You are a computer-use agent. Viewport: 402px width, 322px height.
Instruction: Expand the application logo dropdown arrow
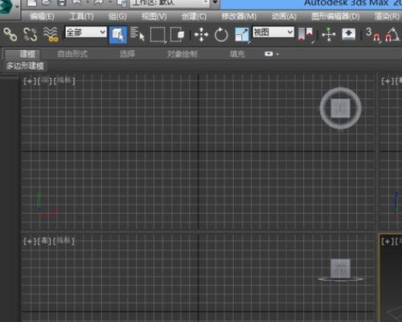pos(17,7)
